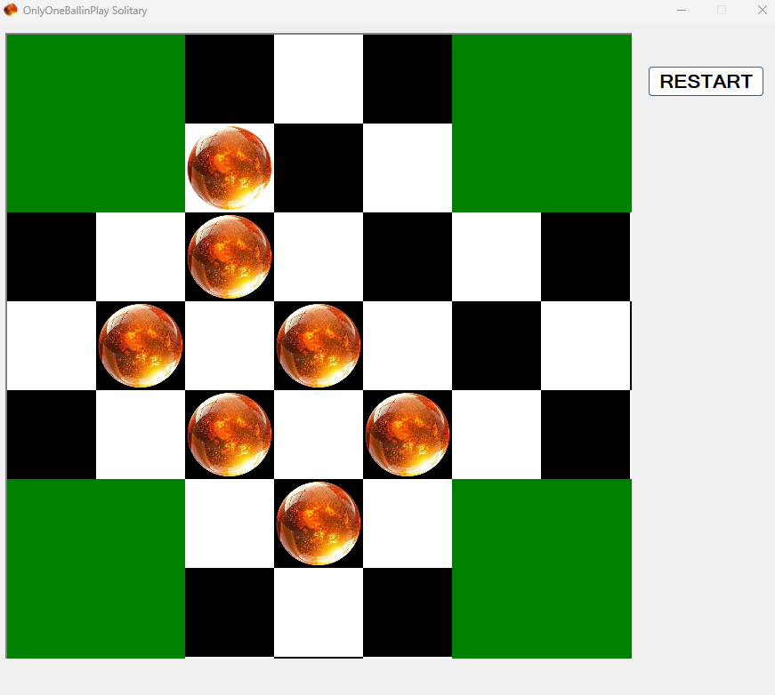Select the ball directly below the topmost ball

point(230,256)
